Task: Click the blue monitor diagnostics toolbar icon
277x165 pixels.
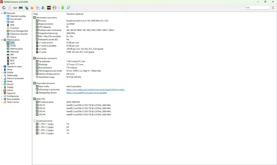Action: (27, 8)
